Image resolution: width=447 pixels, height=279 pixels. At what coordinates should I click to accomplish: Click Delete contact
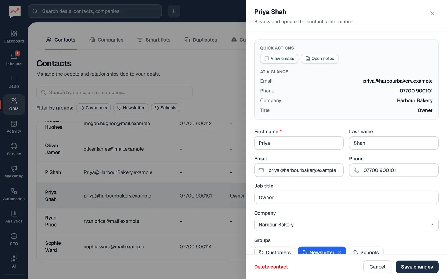[x=271, y=267]
